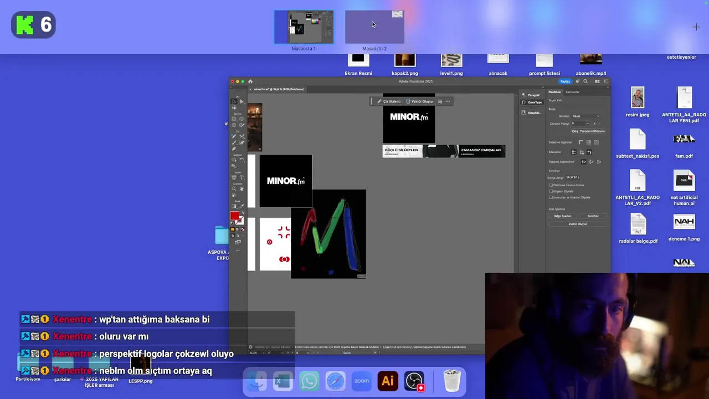Click the first Kılavuzlar guide icon
The image size is (709, 399).
pyautogui.click(x=574, y=152)
